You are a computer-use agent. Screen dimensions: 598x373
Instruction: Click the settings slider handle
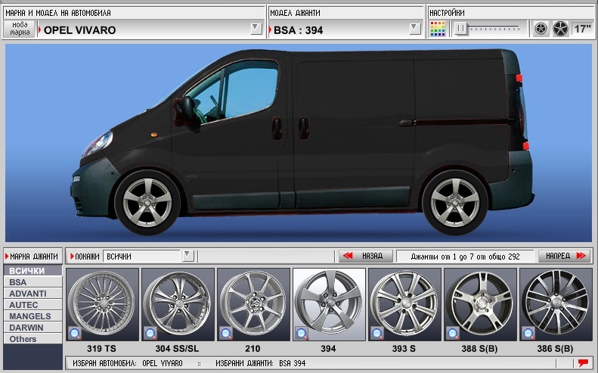click(461, 28)
